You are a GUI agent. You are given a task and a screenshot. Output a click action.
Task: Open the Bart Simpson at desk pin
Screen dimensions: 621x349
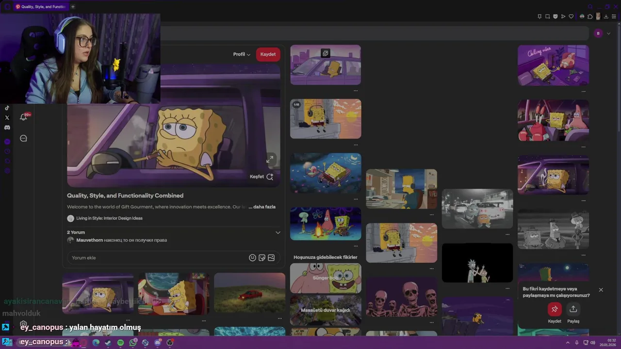(x=401, y=189)
